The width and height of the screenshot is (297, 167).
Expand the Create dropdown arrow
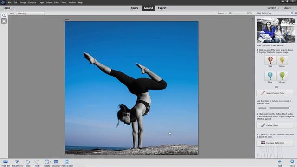[x=278, y=8]
